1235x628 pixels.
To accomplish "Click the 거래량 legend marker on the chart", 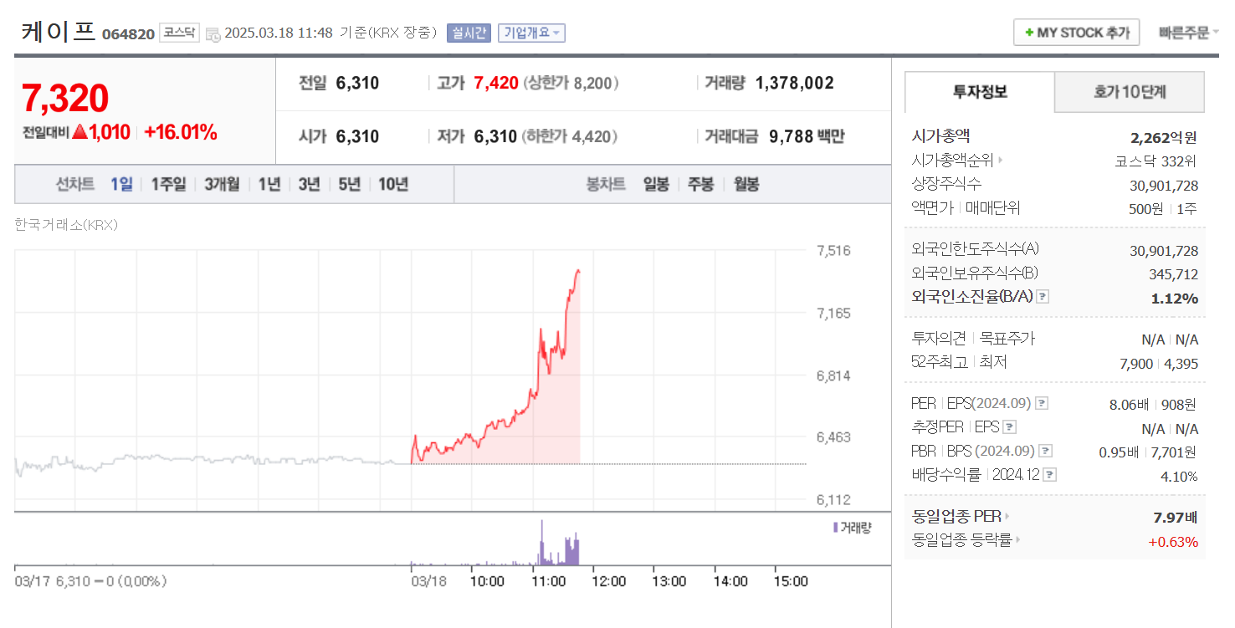I will pos(835,527).
